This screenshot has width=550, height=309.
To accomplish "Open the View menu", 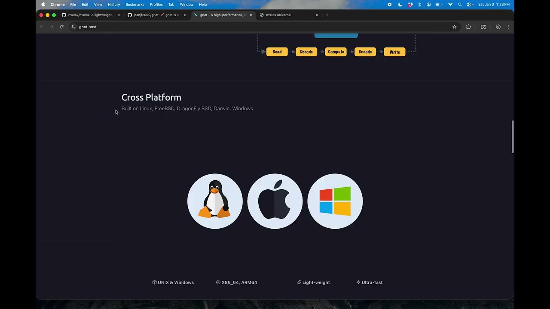I will click(x=98, y=4).
